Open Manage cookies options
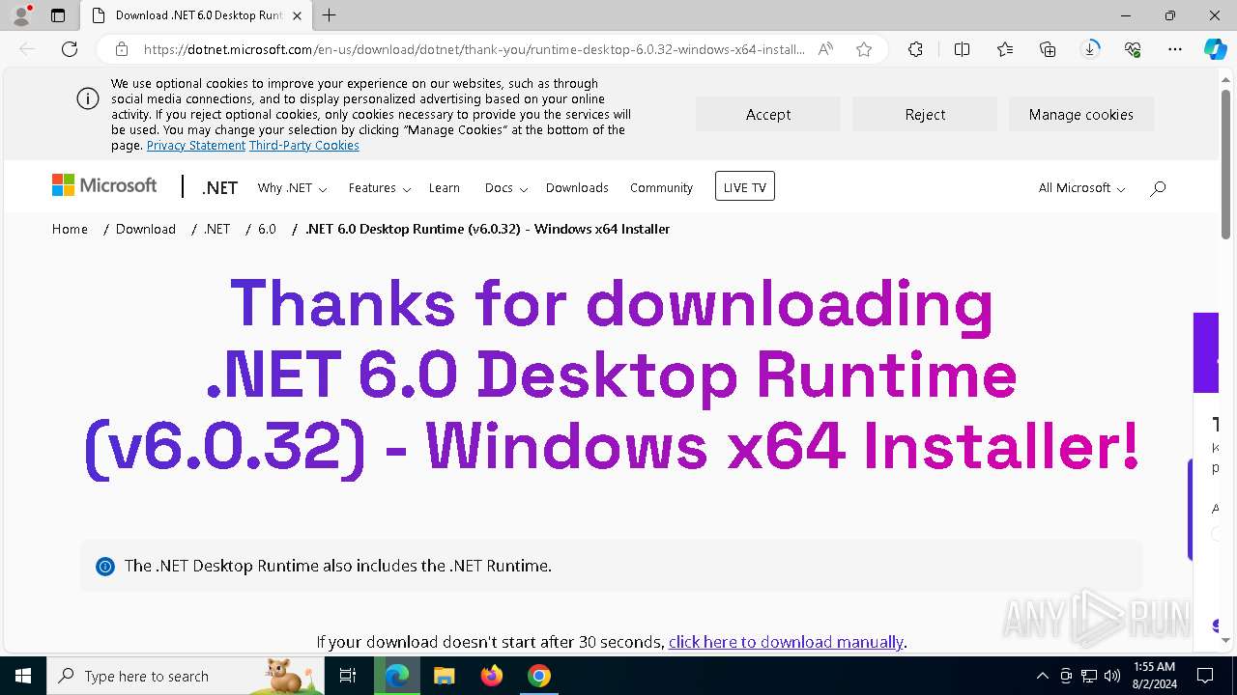Screen dimensions: 1237x695 click(1081, 114)
